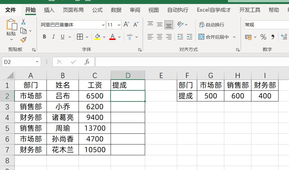Expand borders dropdown arrow

click(x=87, y=37)
